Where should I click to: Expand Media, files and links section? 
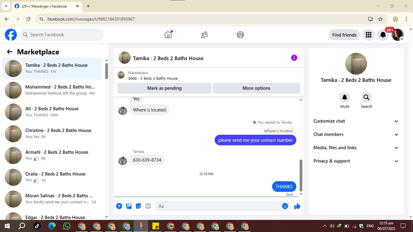click(356, 148)
